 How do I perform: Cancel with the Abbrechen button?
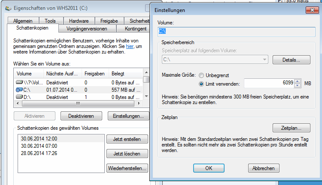pyautogui.click(x=264, y=168)
